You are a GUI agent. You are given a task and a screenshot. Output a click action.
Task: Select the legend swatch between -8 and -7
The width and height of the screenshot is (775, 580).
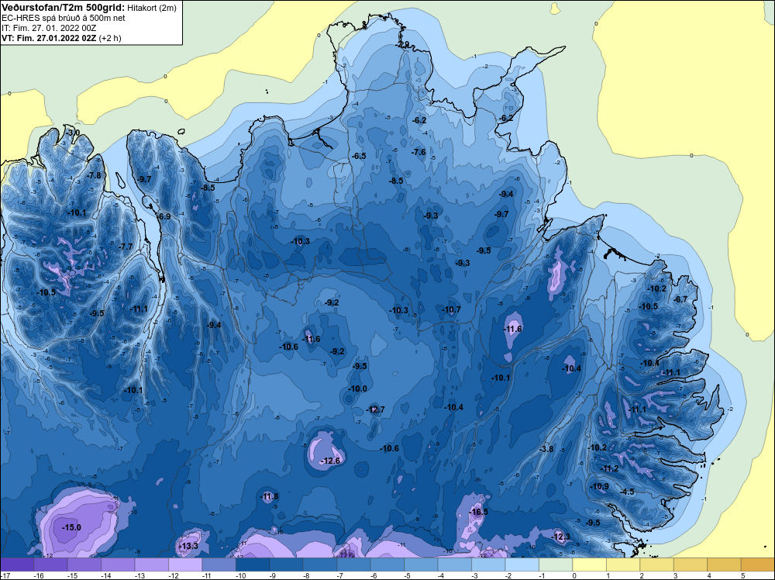point(320,564)
